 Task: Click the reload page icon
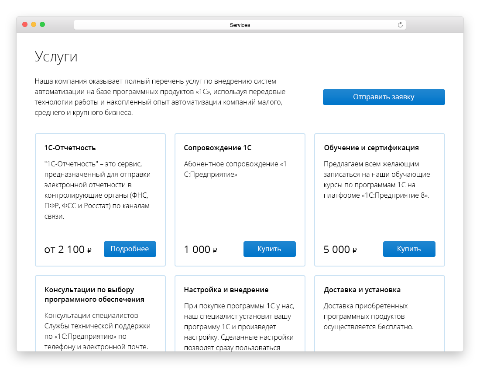(400, 25)
